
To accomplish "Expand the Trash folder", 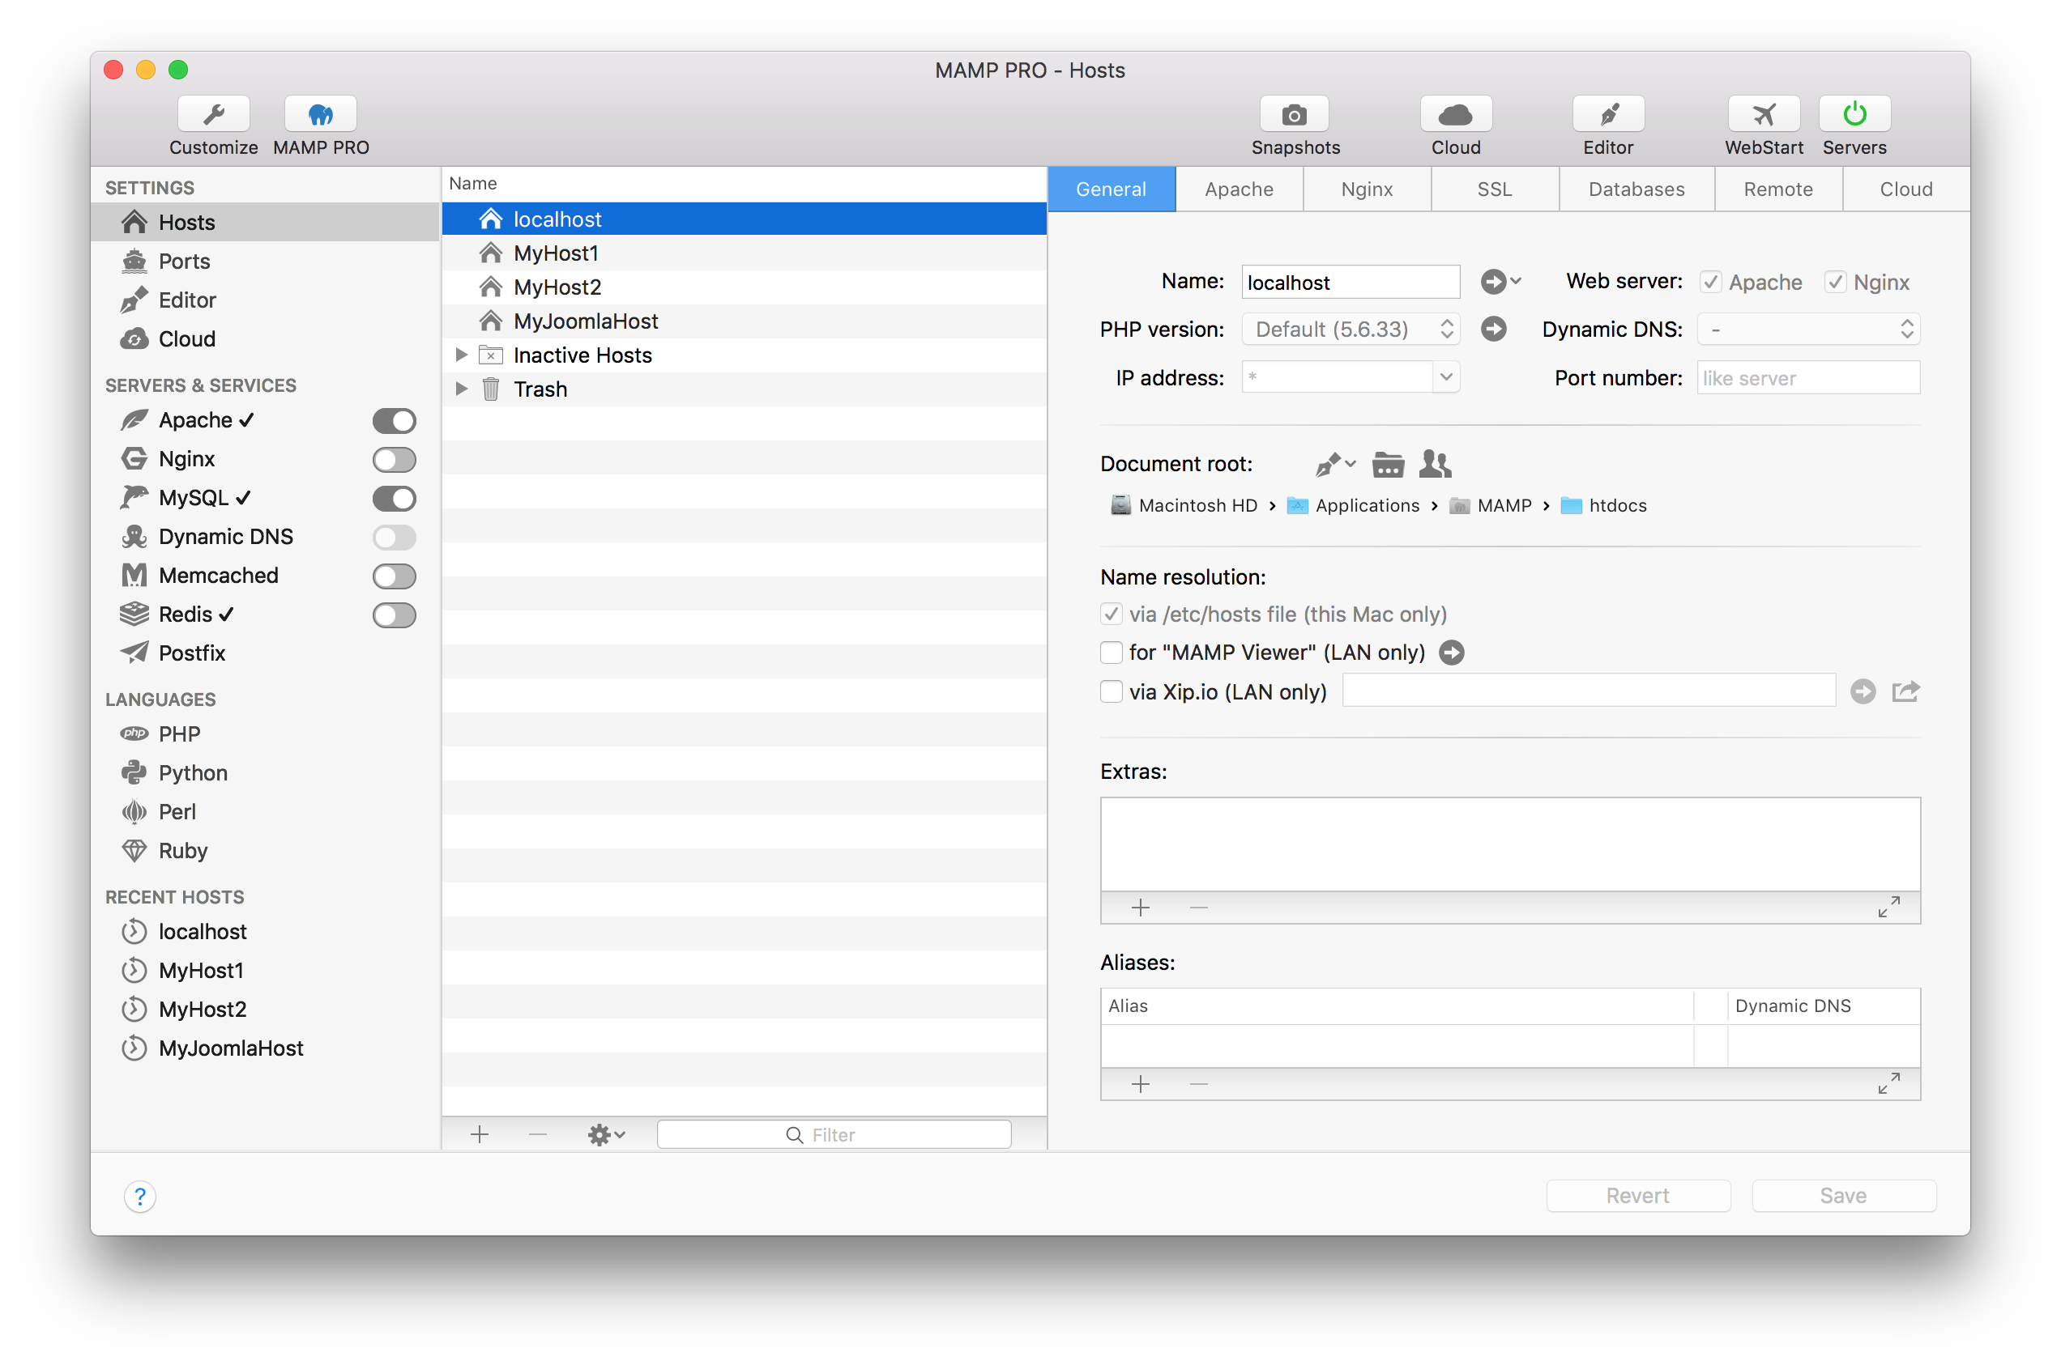I will pos(461,389).
